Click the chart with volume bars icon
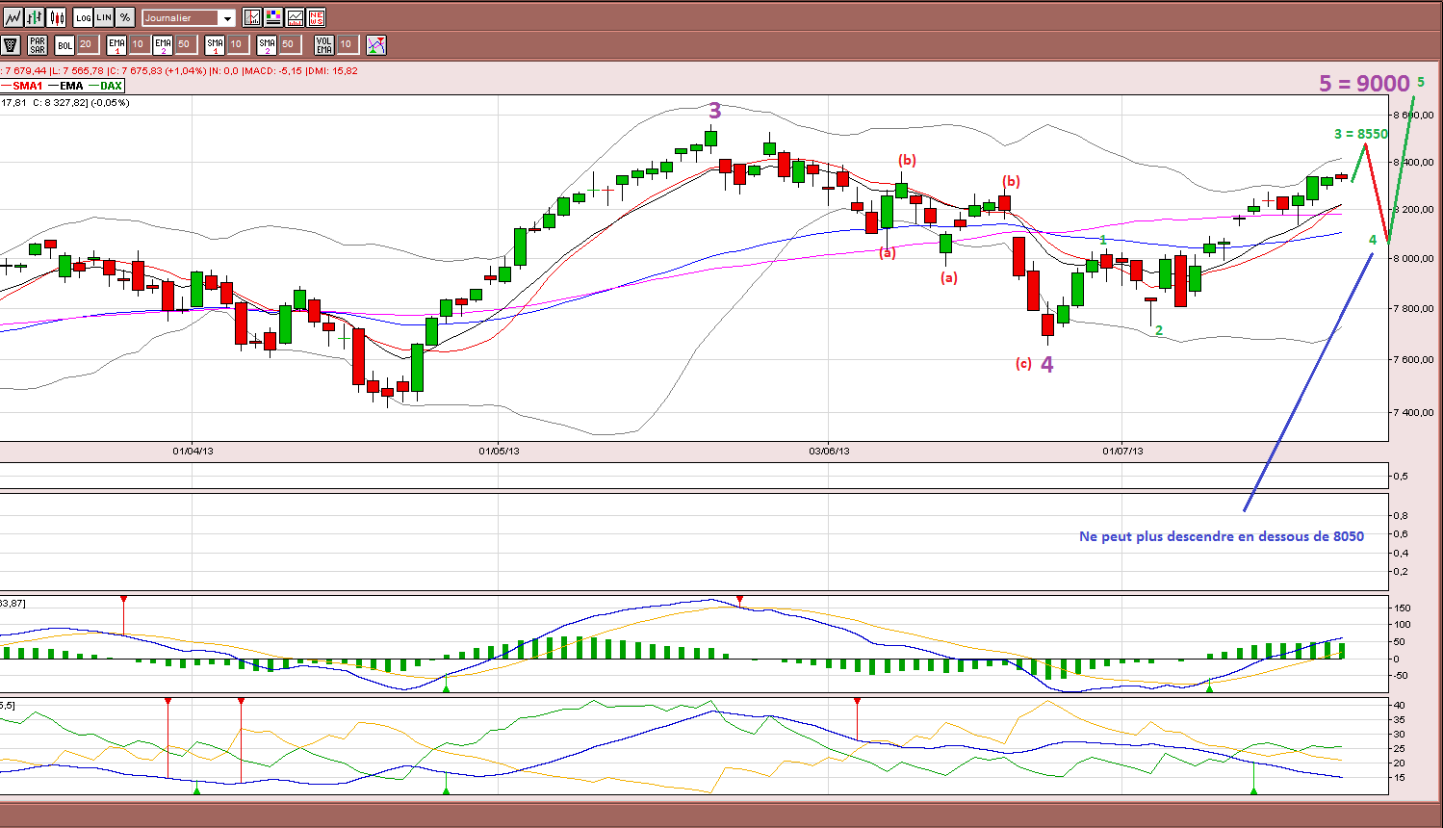Viewport: 1443px width, 828px height. tap(295, 17)
